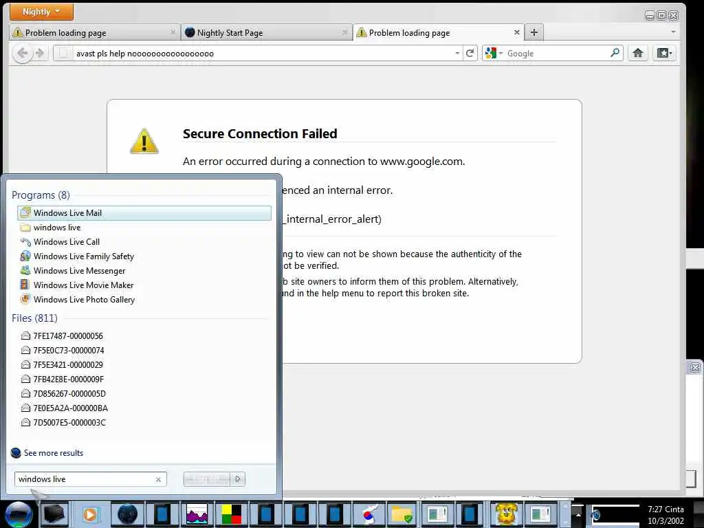The image size is (704, 528).
Task: Click the Secure Connection Failed heading
Action: (x=260, y=134)
